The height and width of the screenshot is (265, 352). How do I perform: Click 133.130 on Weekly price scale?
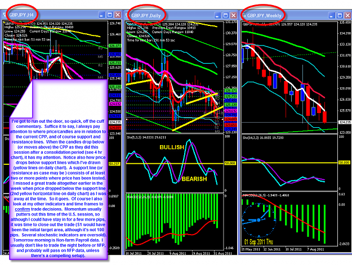point(344,44)
